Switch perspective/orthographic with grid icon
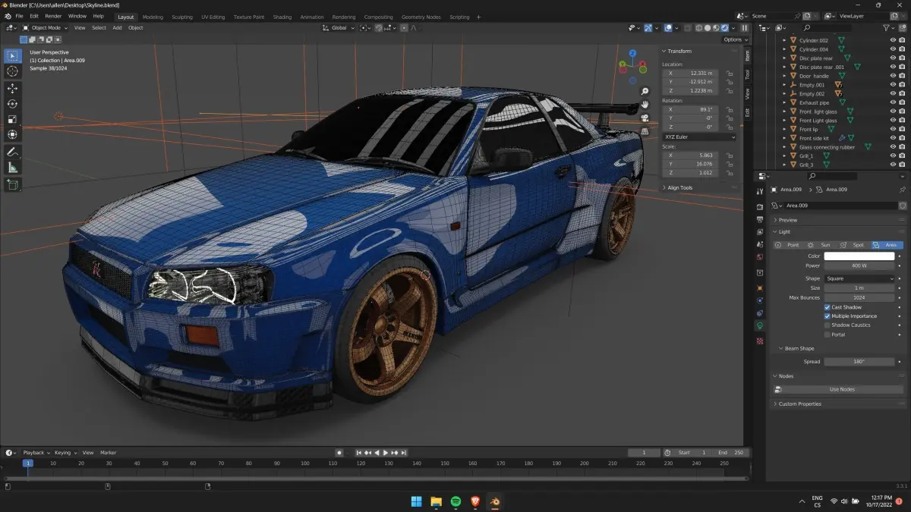The width and height of the screenshot is (911, 512). coord(645,130)
